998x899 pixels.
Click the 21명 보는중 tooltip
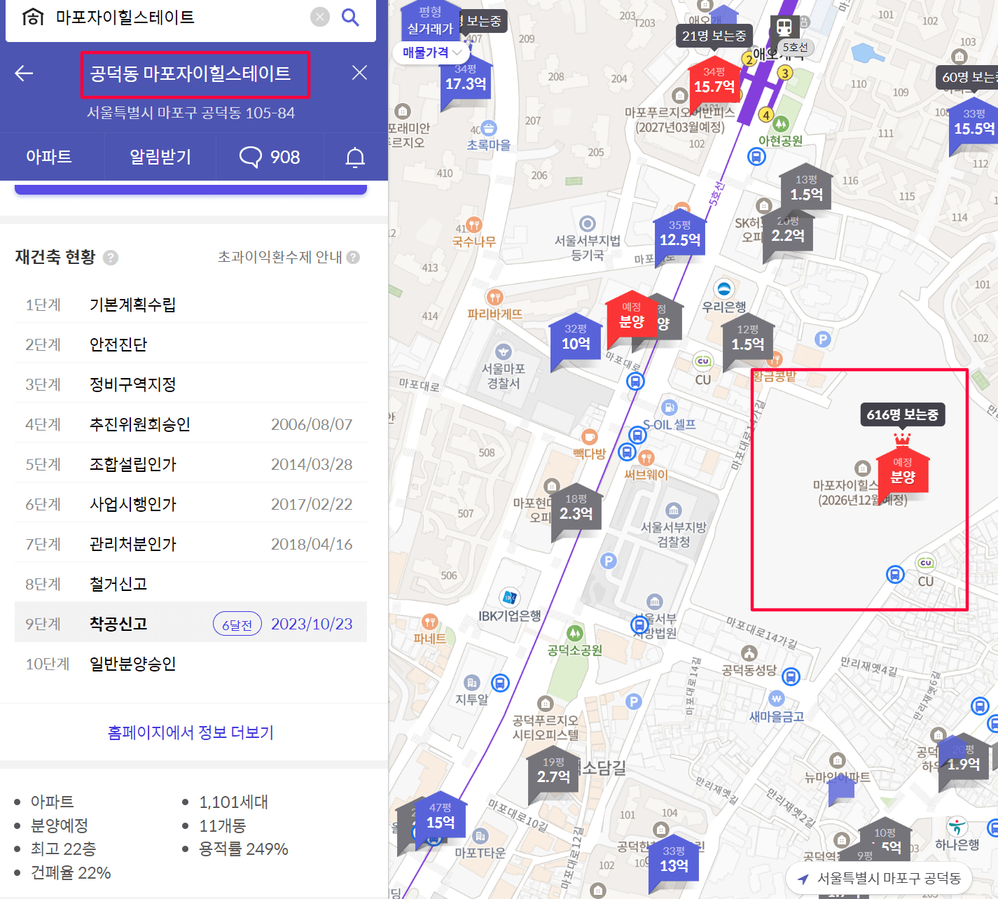point(714,36)
